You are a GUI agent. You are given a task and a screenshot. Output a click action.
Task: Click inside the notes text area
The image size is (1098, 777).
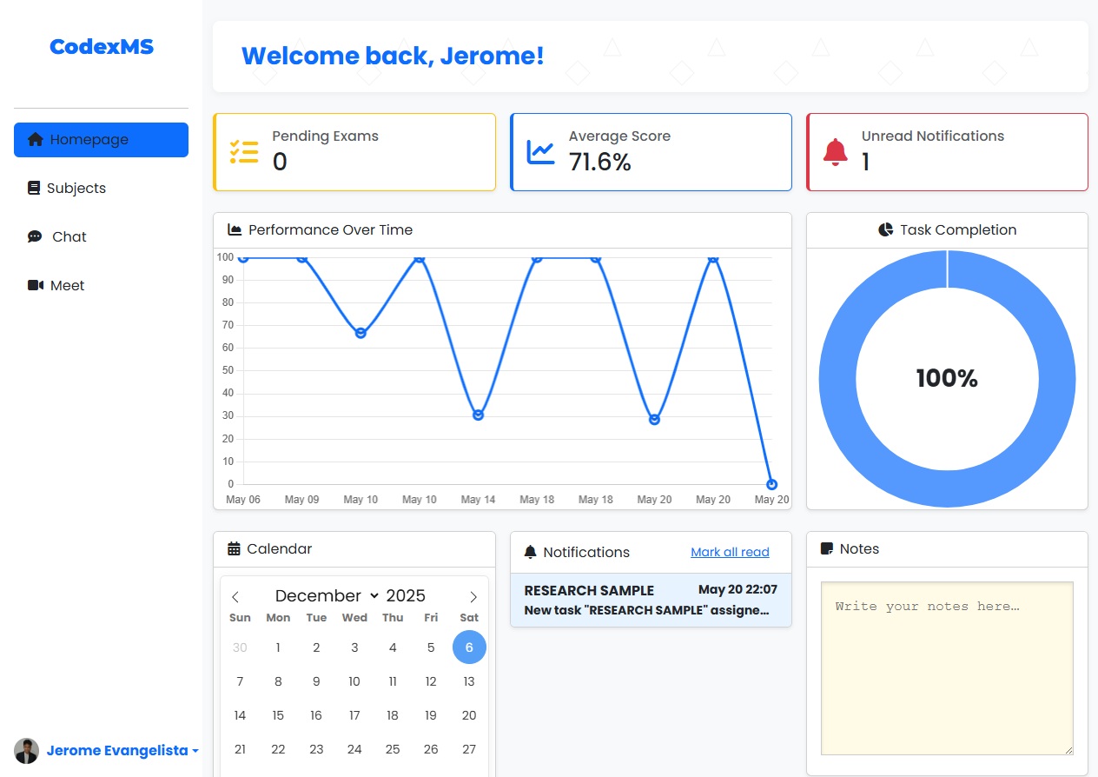(x=947, y=669)
